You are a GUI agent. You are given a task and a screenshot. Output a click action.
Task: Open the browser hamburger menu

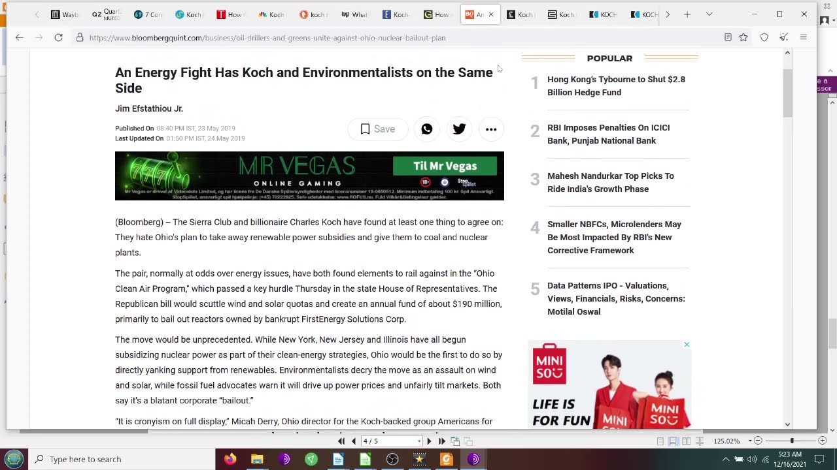[x=804, y=37]
